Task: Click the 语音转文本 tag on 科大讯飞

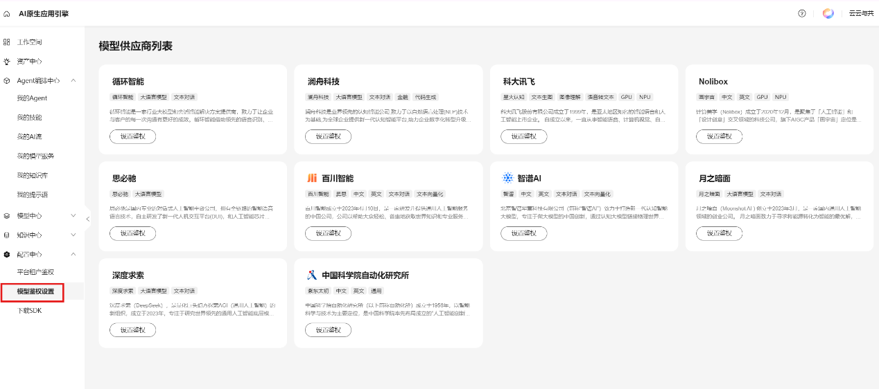Action: coord(601,97)
